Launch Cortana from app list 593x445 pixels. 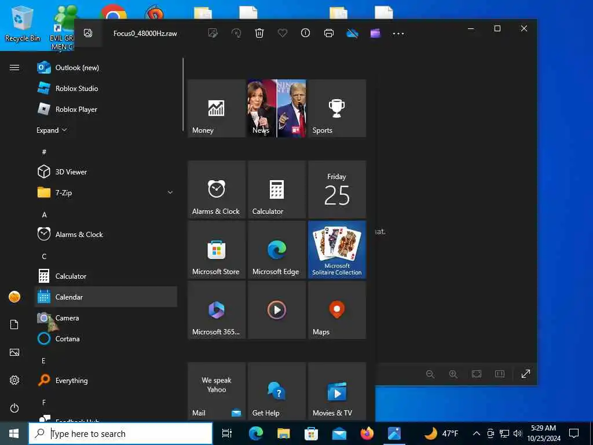[106, 338]
